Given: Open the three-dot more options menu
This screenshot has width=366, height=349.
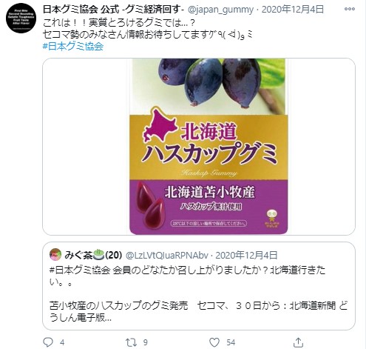Looking at the screenshot, I should coord(350,9).
